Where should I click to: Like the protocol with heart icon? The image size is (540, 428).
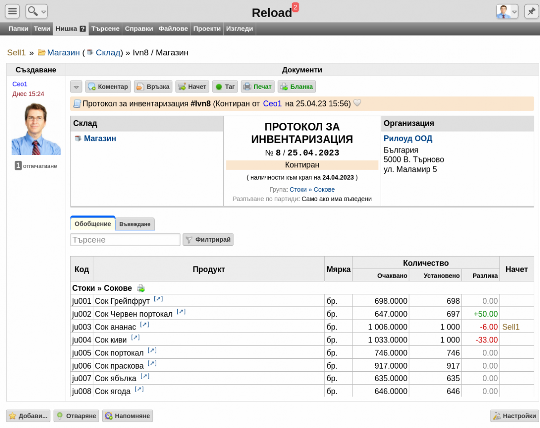pyautogui.click(x=357, y=103)
